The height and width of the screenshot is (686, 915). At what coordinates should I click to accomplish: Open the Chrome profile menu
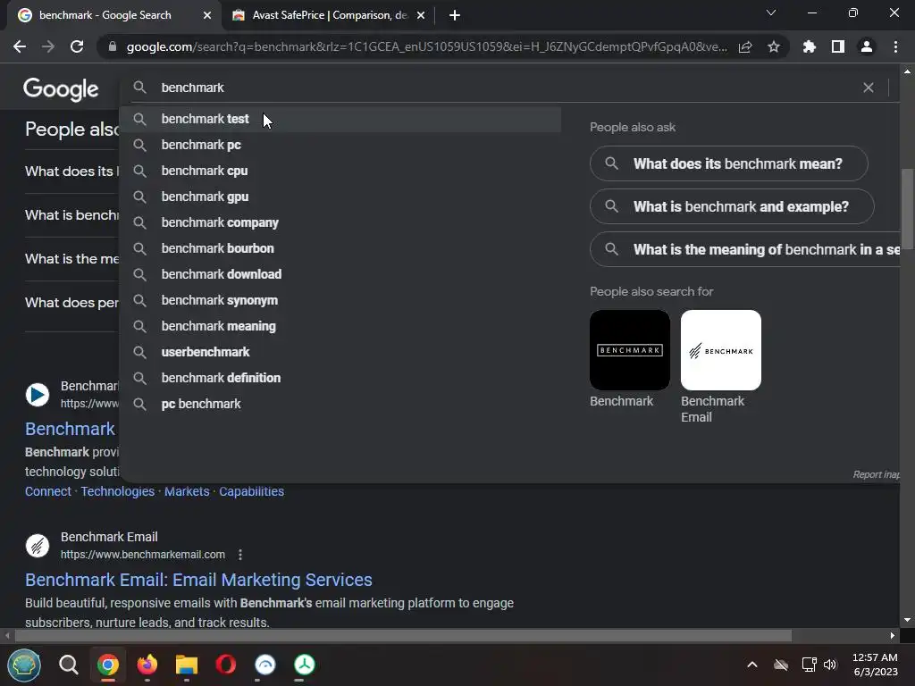coord(867,46)
